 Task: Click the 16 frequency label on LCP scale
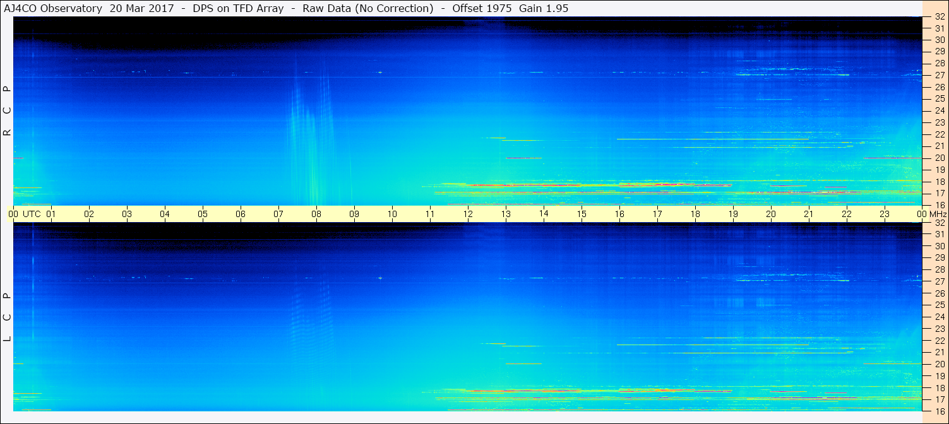tap(940, 411)
